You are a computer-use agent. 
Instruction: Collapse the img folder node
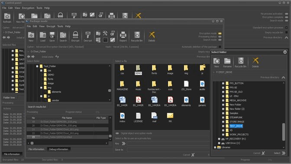click(x=41, y=88)
